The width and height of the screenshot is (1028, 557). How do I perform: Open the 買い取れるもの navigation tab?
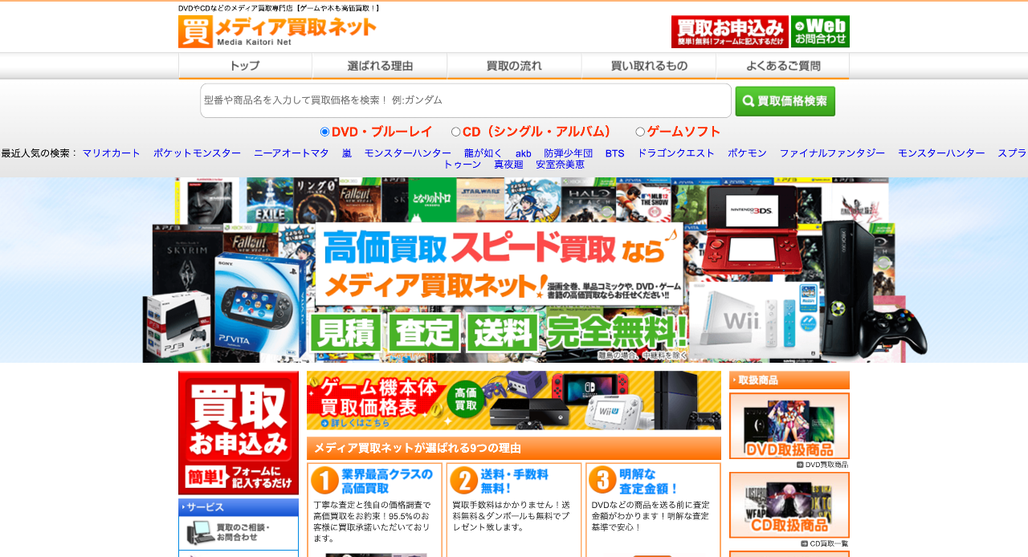pos(649,66)
